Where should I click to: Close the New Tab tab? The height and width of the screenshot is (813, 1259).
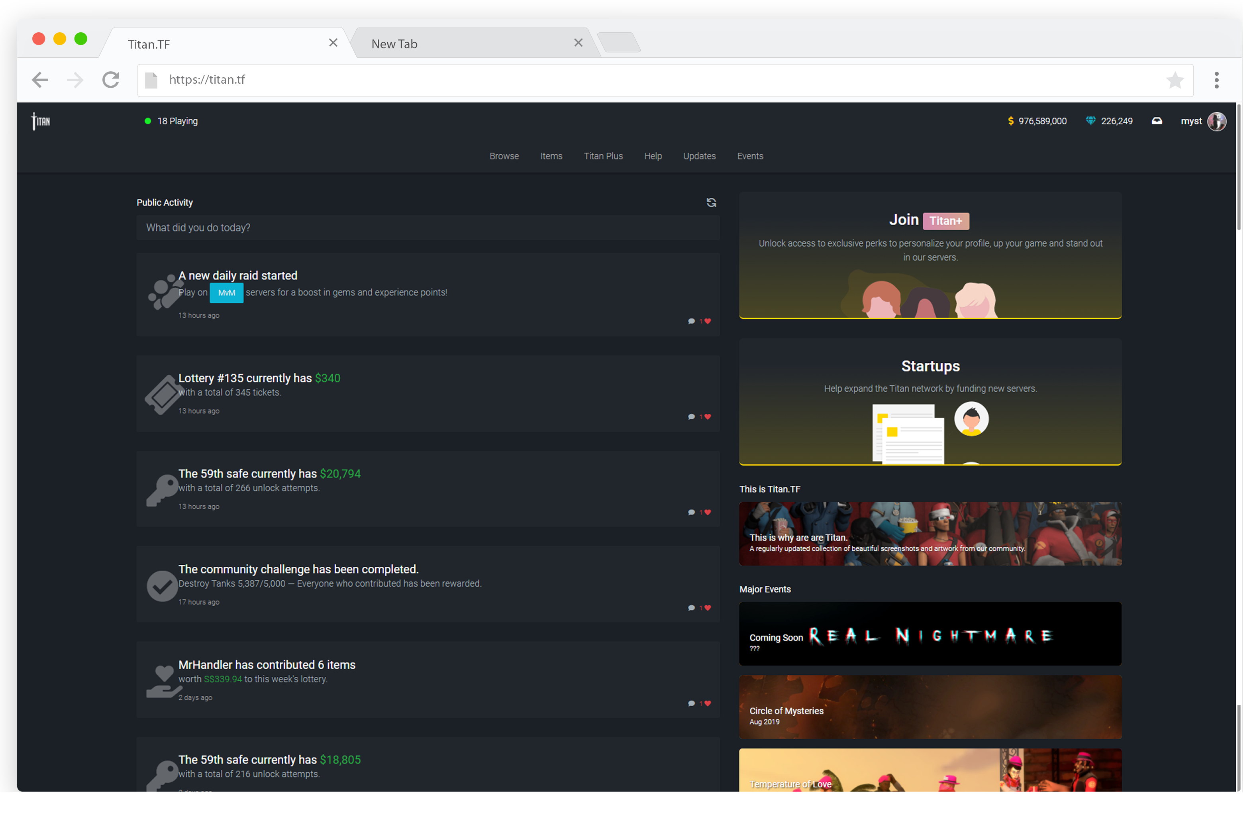click(x=579, y=43)
